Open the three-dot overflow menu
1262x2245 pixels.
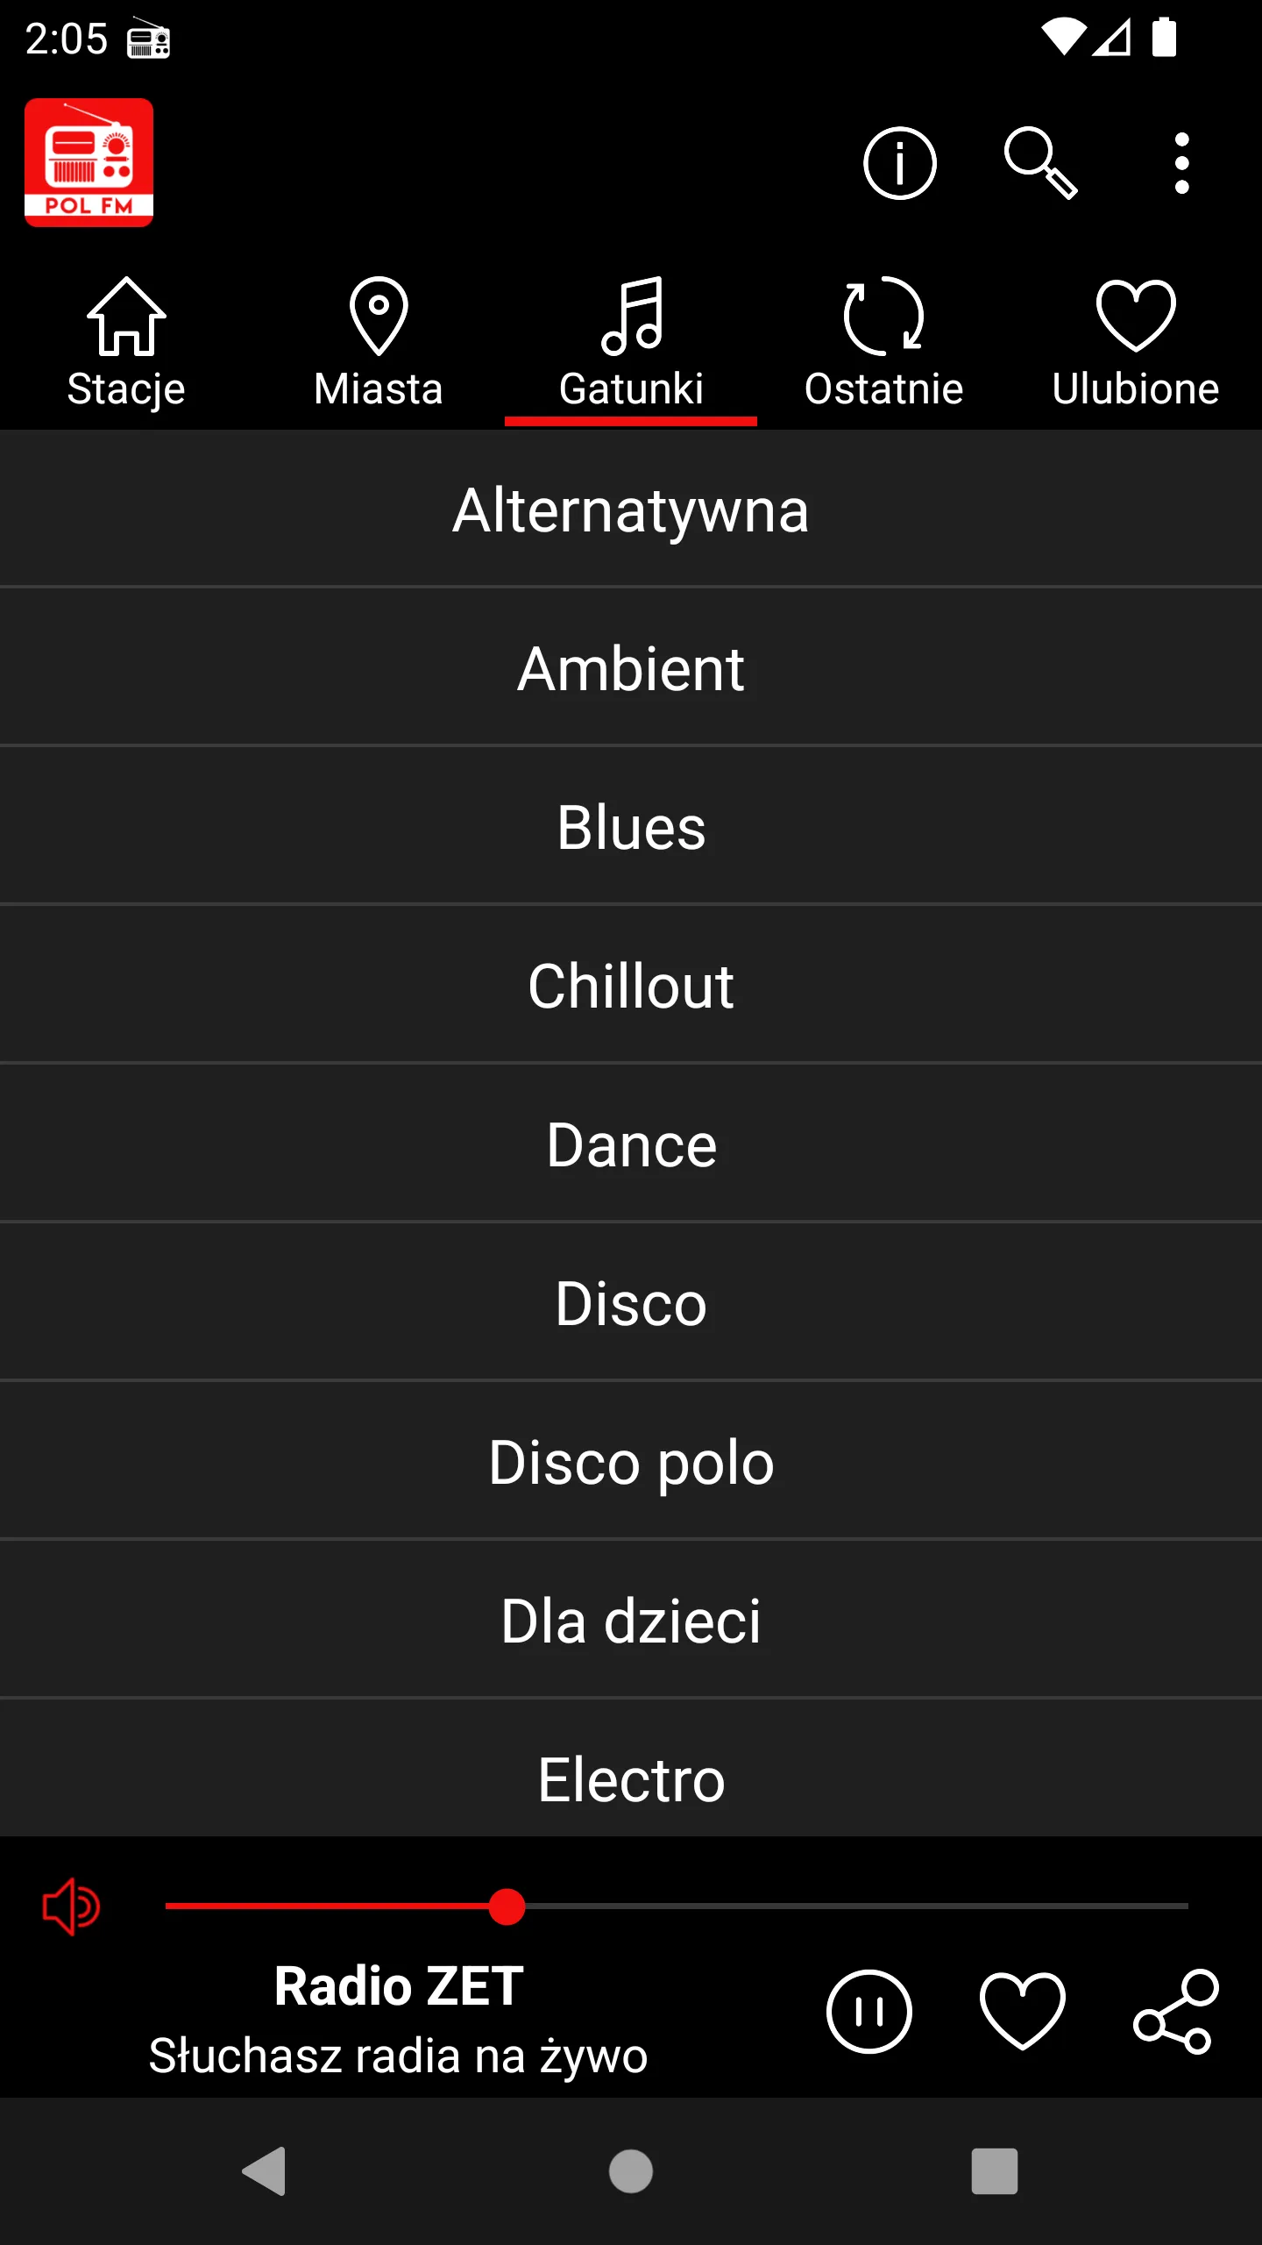pos(1181,163)
